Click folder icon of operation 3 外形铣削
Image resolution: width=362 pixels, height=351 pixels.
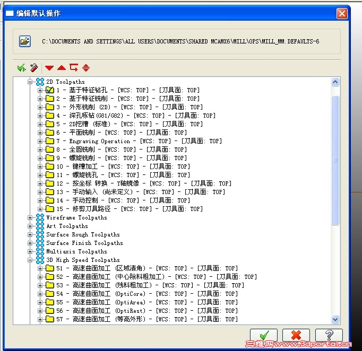pos(50,107)
